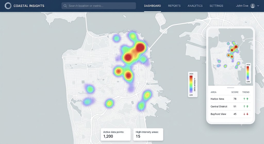Click Bayfront View red down arrows
Image resolution: width=264 pixels, height=144 pixels.
[246, 114]
